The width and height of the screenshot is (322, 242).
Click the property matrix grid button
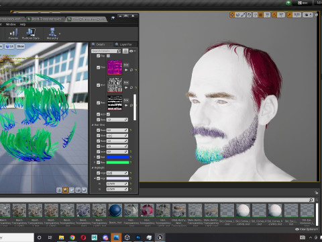click(x=125, y=51)
